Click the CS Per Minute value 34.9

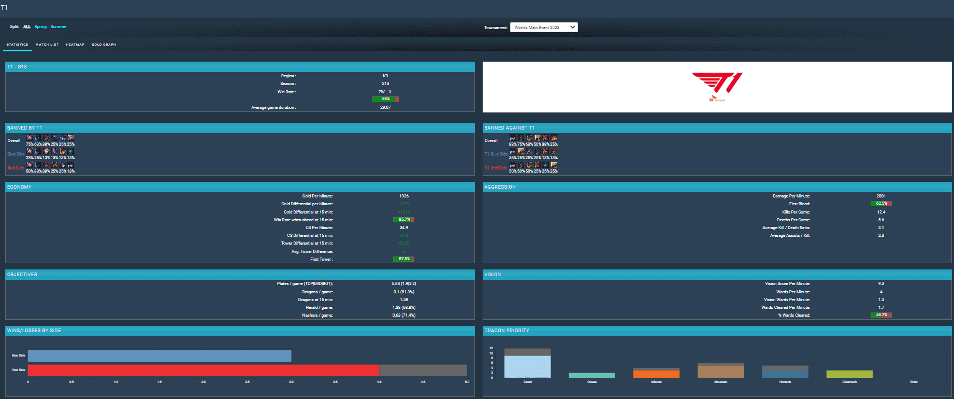[x=404, y=227]
